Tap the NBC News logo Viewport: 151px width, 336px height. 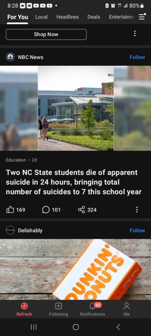pos(10,57)
